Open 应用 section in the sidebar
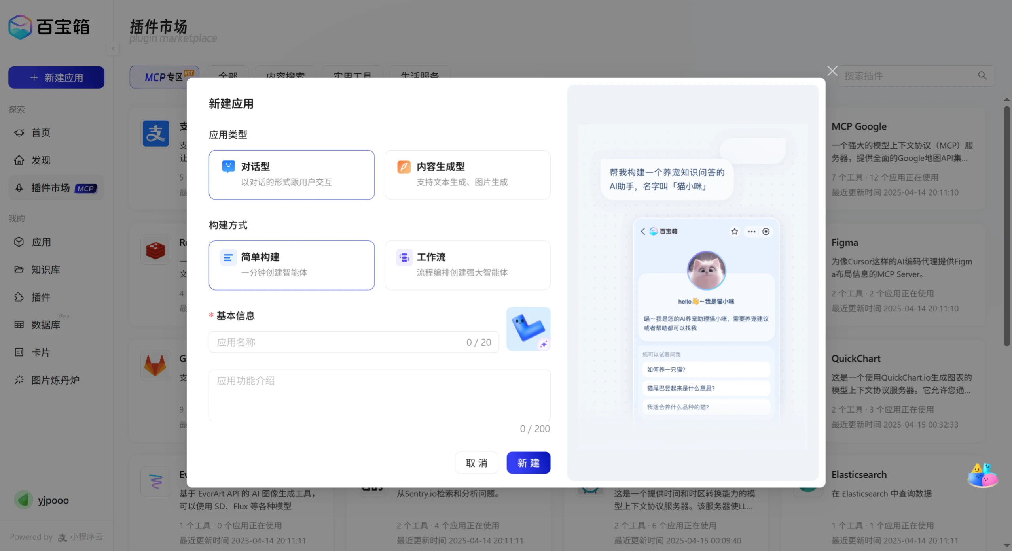The width and height of the screenshot is (1012, 551). pos(41,242)
